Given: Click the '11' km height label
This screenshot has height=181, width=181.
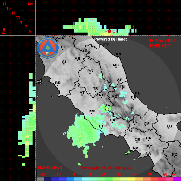Looking at the screenshot, I should (18, 17).
